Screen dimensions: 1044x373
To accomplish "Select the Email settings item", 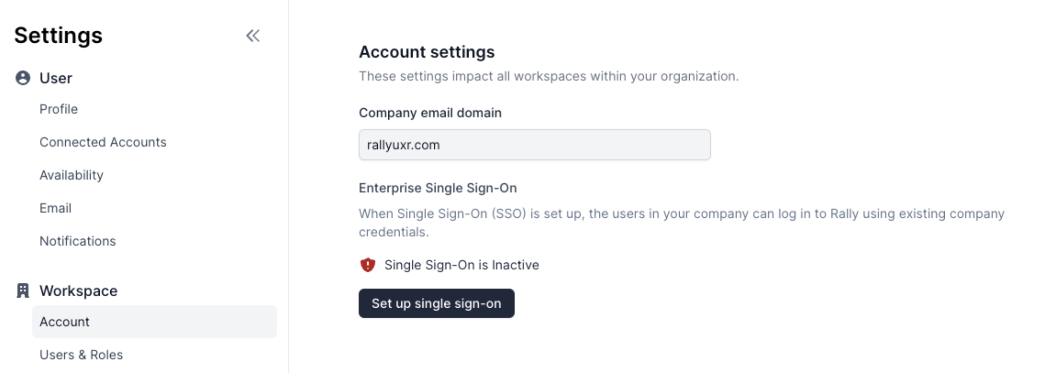I will (55, 209).
